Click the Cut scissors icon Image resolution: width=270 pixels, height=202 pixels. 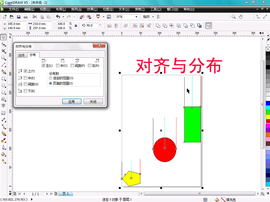(35, 17)
